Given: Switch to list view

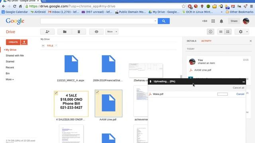Looking at the screenshot, I should click(221, 32).
